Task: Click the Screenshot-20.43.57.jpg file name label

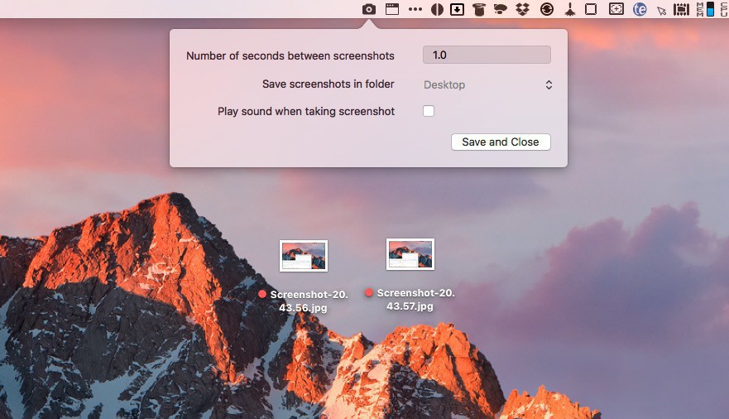Action: pos(415,300)
